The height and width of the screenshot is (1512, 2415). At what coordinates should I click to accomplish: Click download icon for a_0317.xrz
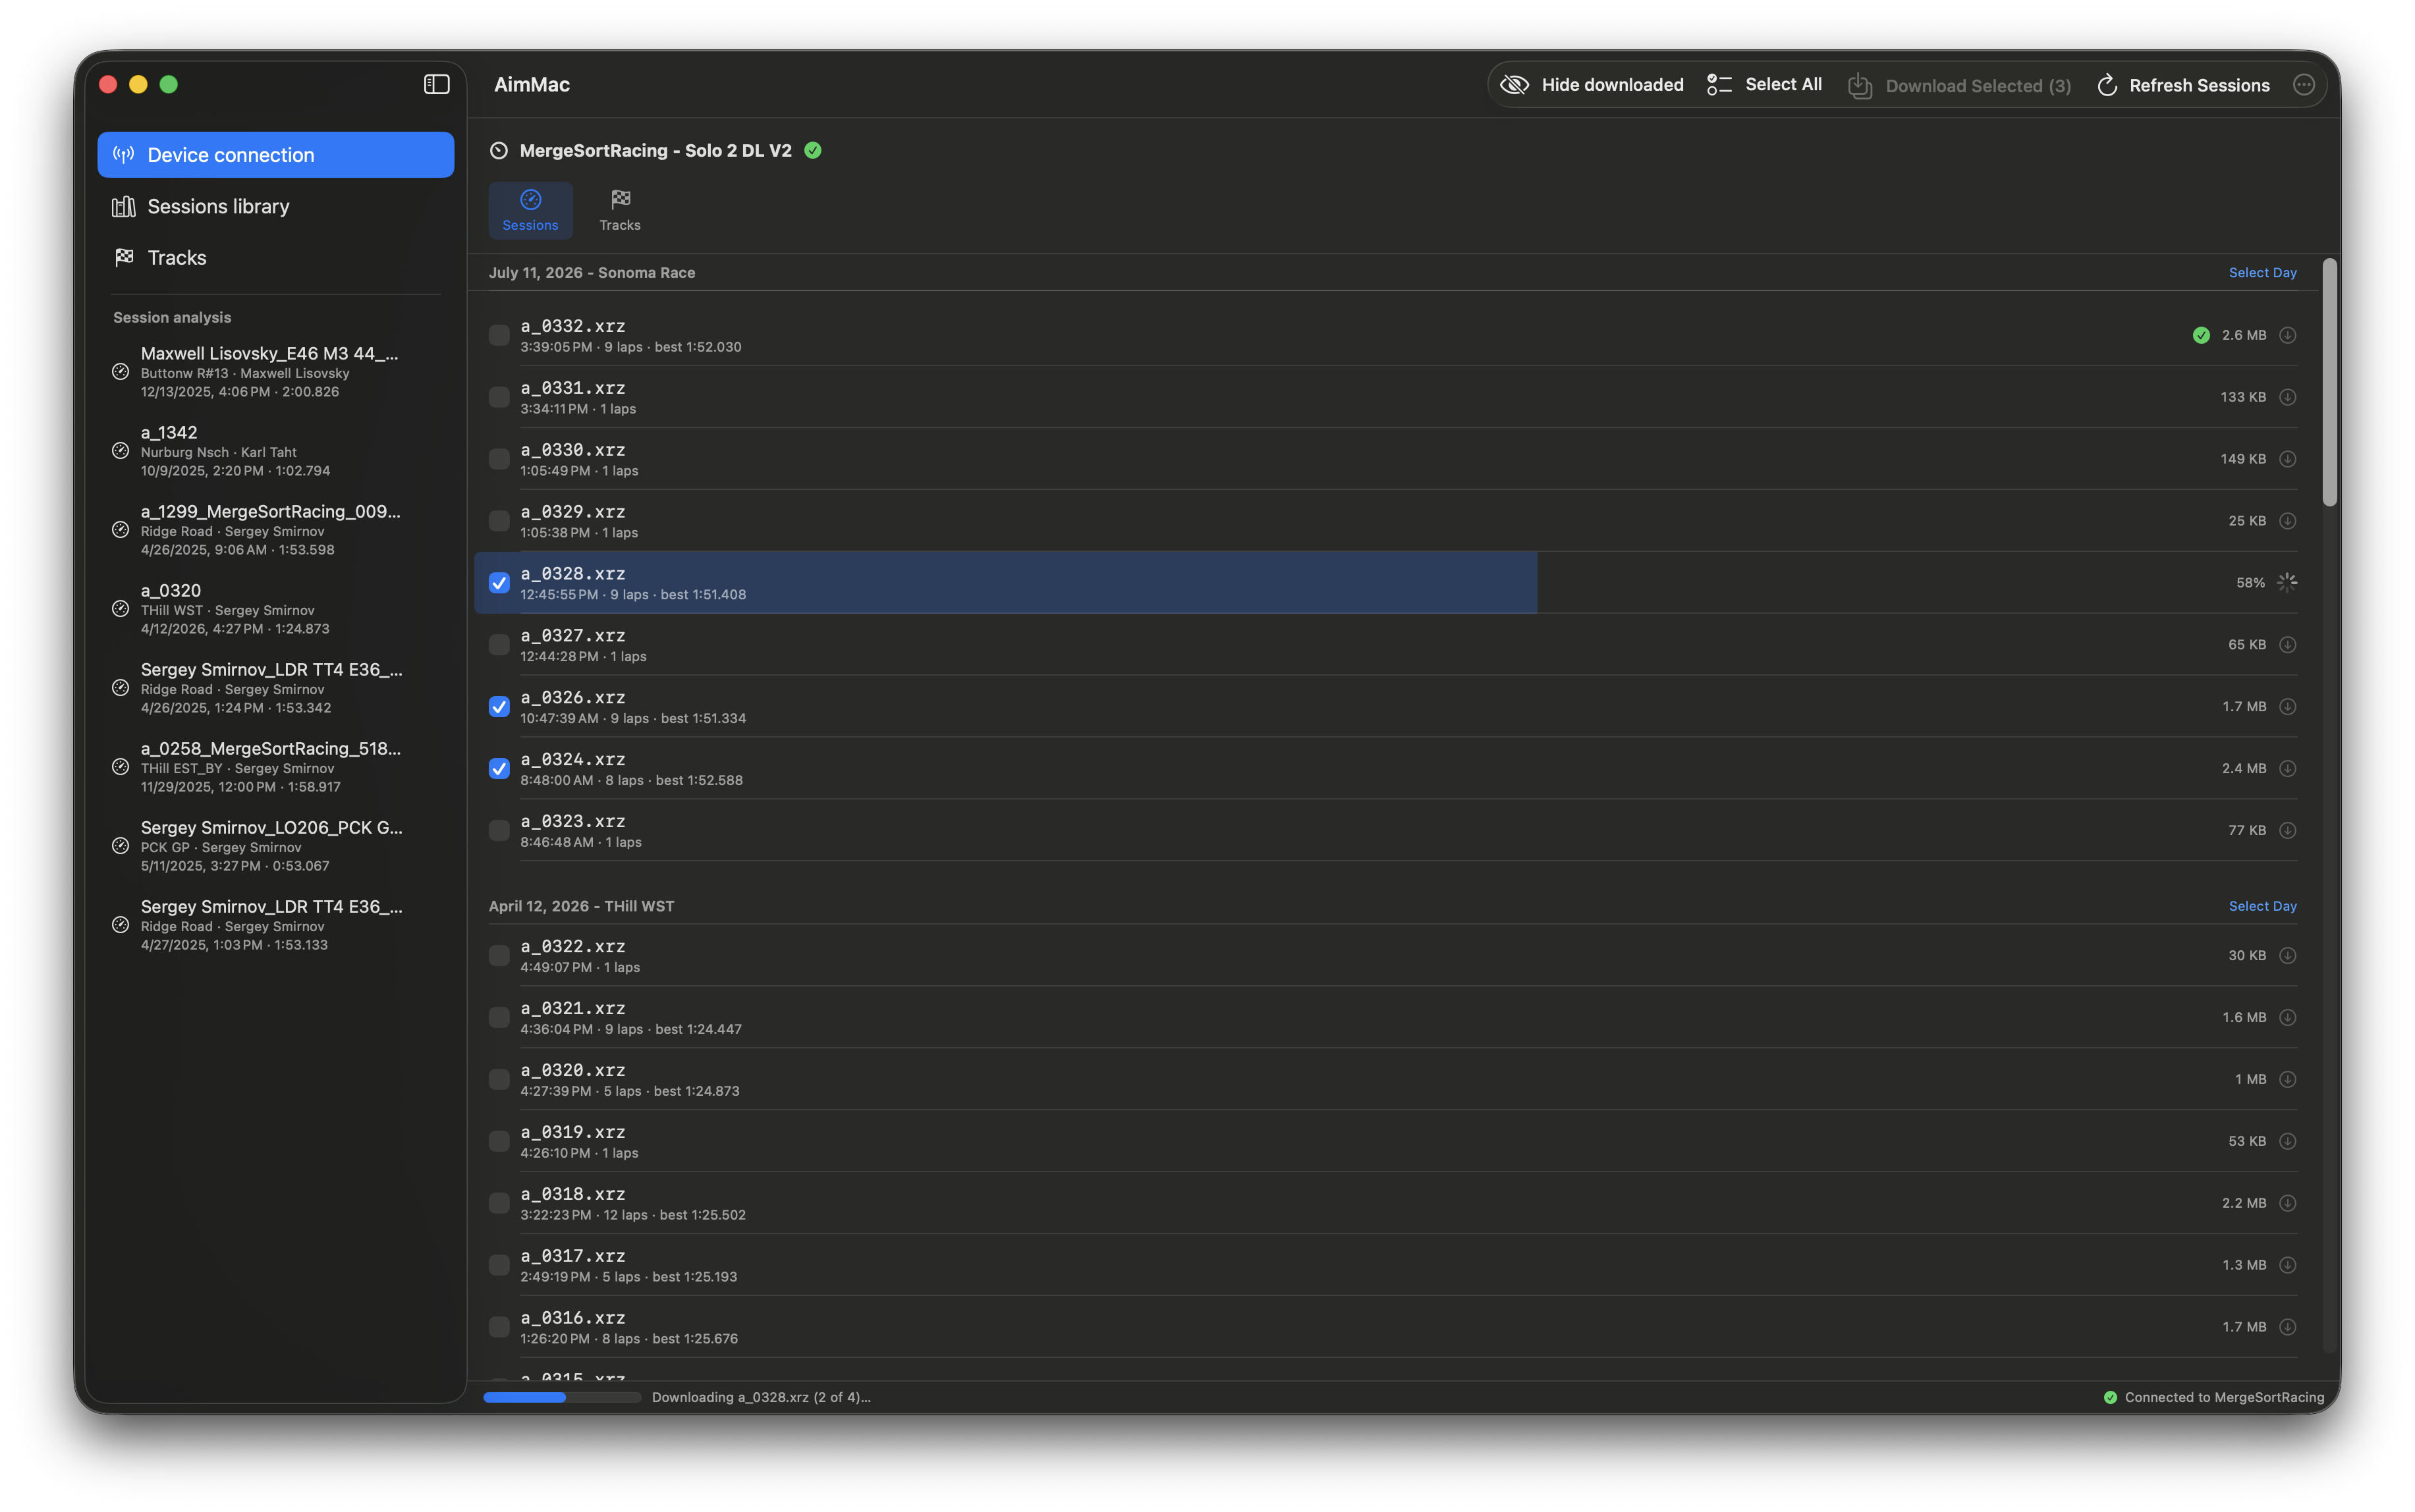pos(2287,1266)
